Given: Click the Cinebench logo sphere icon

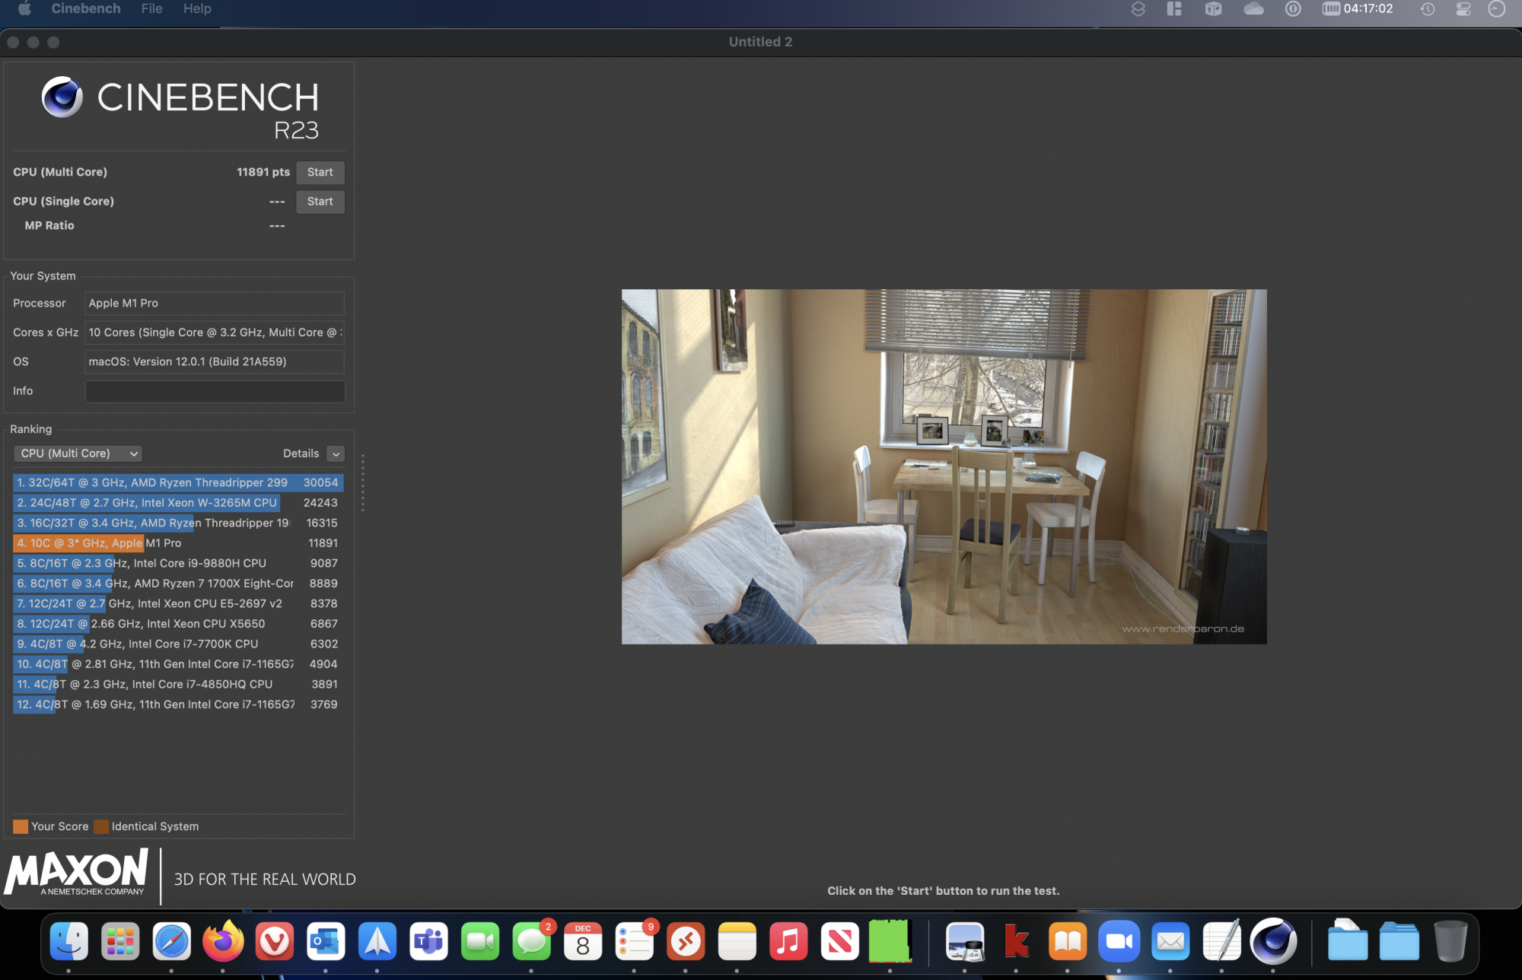Looking at the screenshot, I should pos(62,97).
